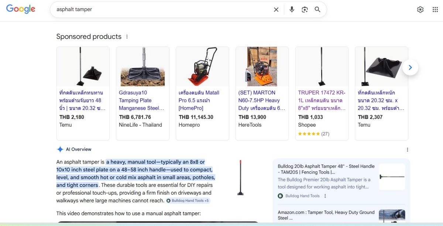The width and height of the screenshot is (443, 226).
Task: Open the Amazon tamper tool thumbnail
Action: coord(392,216)
